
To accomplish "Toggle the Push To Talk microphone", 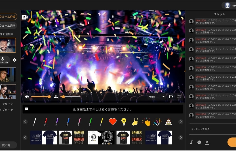I will (x=3, y=60).
